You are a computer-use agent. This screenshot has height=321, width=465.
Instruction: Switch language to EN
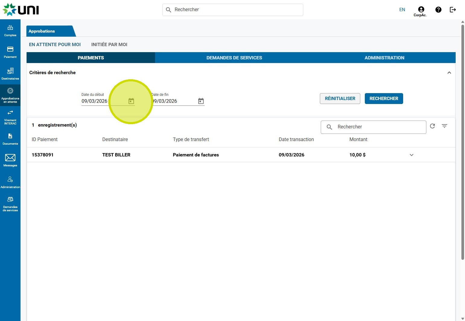click(402, 10)
